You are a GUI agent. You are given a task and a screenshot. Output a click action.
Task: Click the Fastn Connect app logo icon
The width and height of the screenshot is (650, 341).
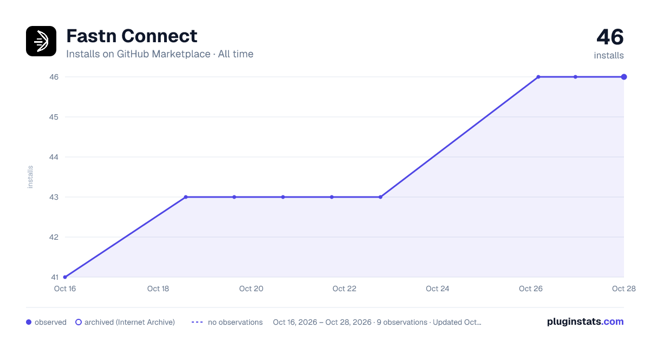(x=41, y=41)
